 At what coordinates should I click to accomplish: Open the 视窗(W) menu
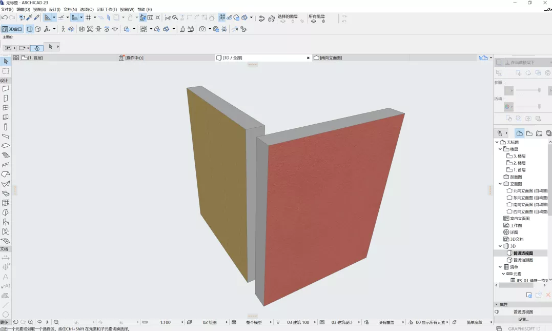[127, 10]
